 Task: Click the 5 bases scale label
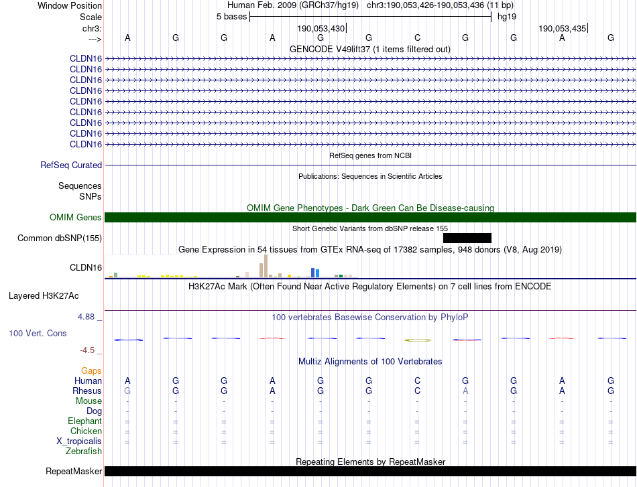(x=231, y=17)
